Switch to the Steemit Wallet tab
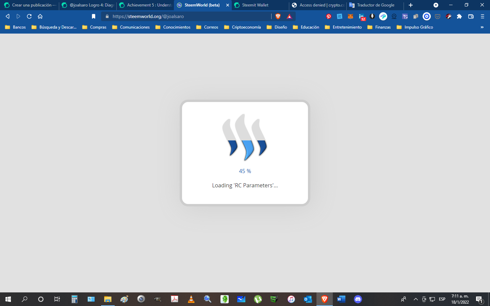490x306 pixels. 260,5
